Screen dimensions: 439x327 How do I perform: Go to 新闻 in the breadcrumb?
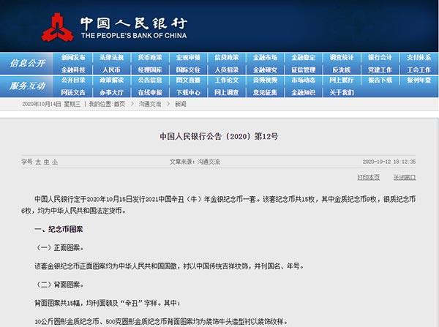click(x=181, y=104)
